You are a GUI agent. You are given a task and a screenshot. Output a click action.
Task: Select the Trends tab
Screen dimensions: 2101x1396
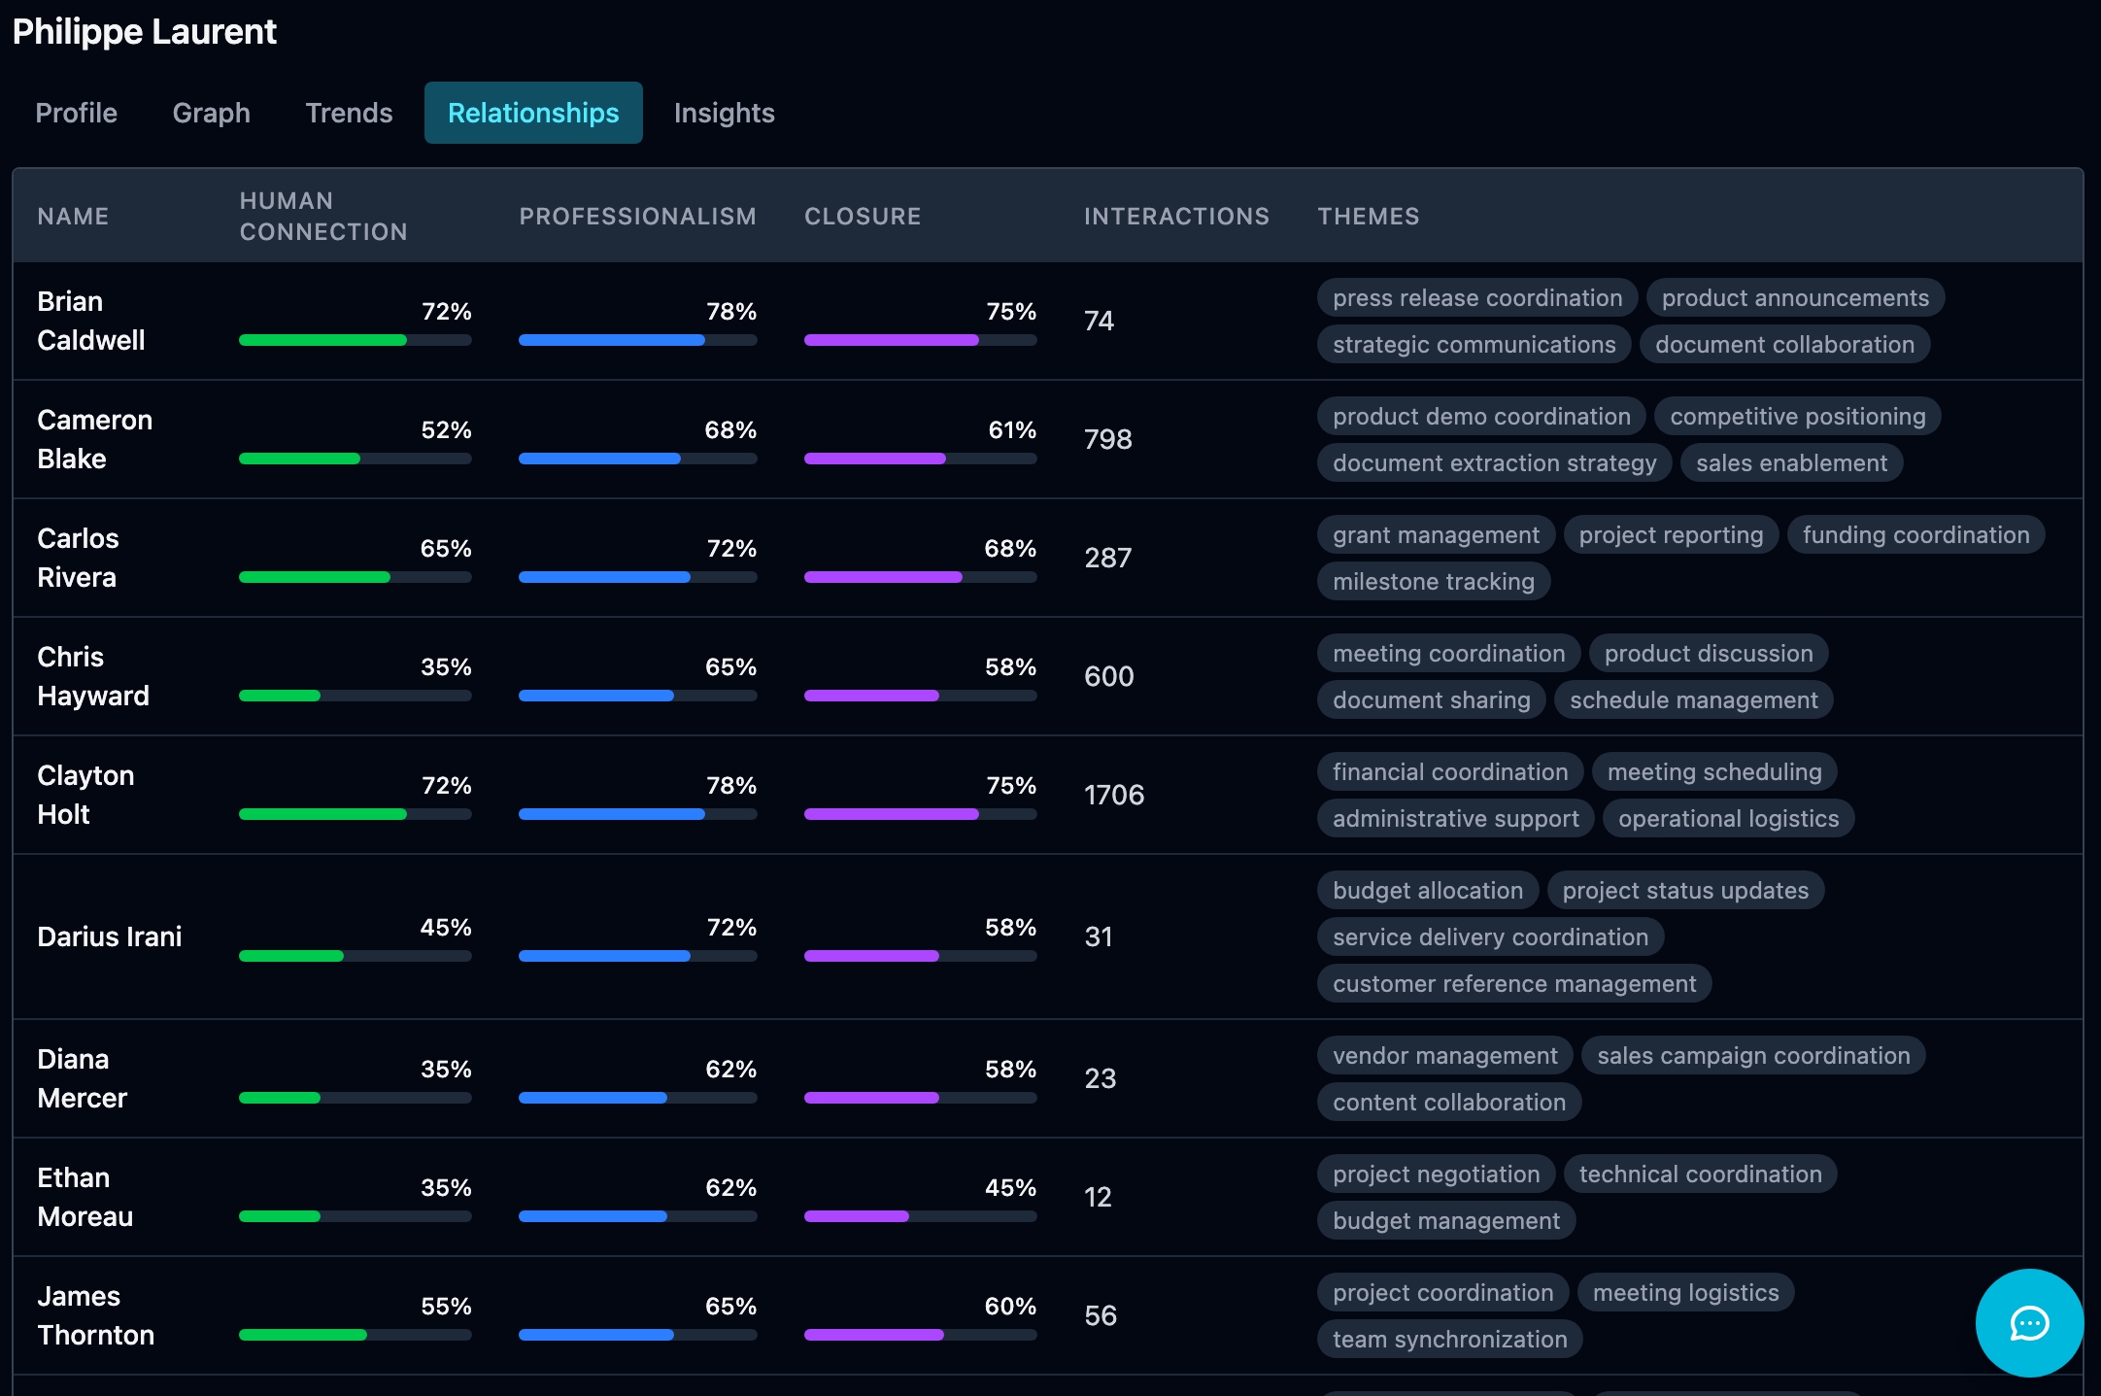[x=349, y=113]
